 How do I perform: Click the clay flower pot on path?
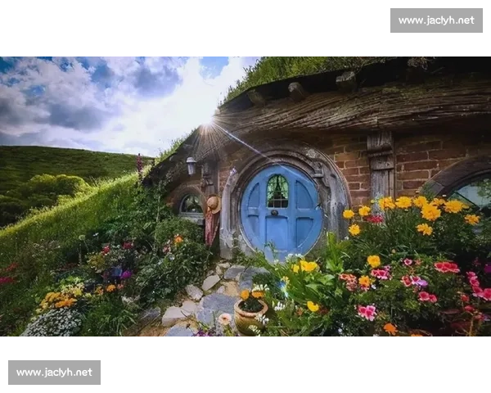point(250,315)
